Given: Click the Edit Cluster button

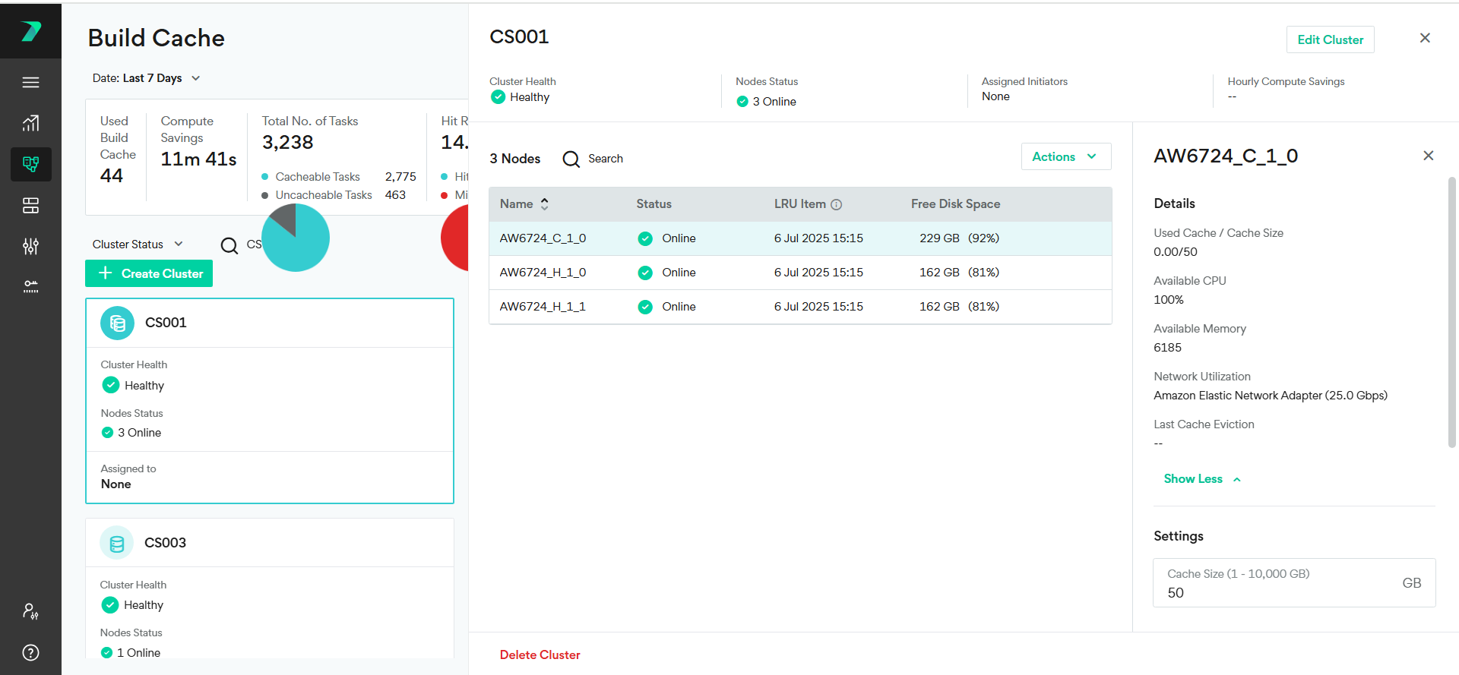Looking at the screenshot, I should pyautogui.click(x=1330, y=39).
